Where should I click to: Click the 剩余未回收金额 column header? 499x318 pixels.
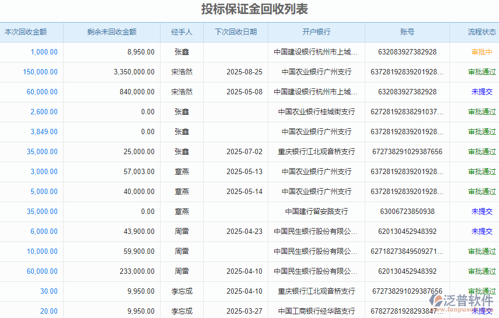click(112, 32)
